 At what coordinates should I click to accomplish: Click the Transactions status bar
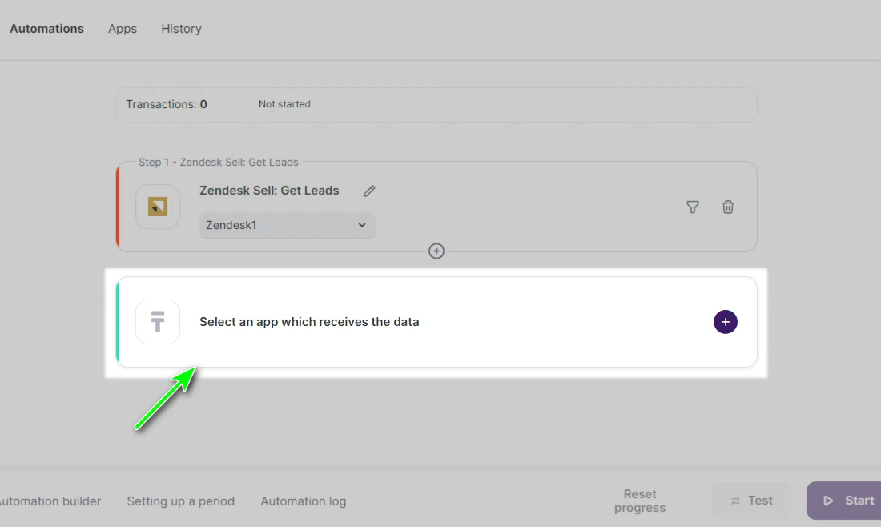(x=436, y=103)
